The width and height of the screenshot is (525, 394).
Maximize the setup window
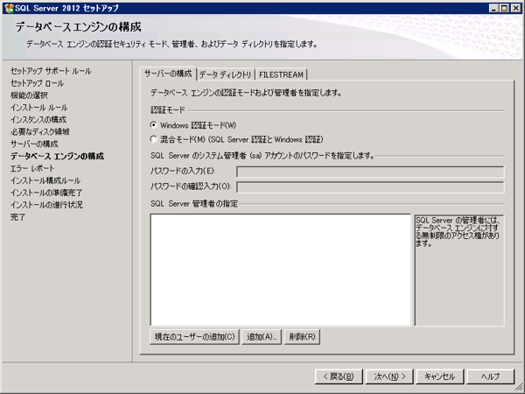[504, 9]
